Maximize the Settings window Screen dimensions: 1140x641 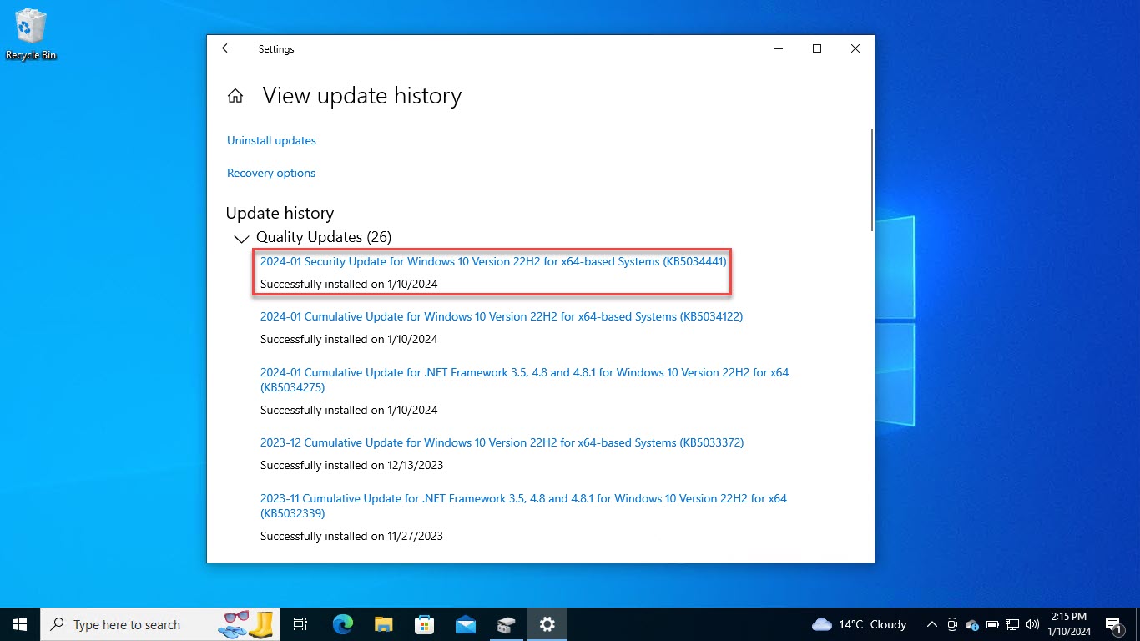[817, 48]
